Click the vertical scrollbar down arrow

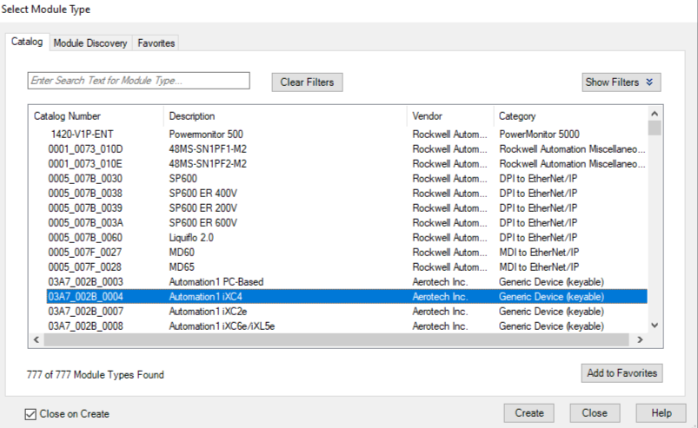click(x=655, y=326)
